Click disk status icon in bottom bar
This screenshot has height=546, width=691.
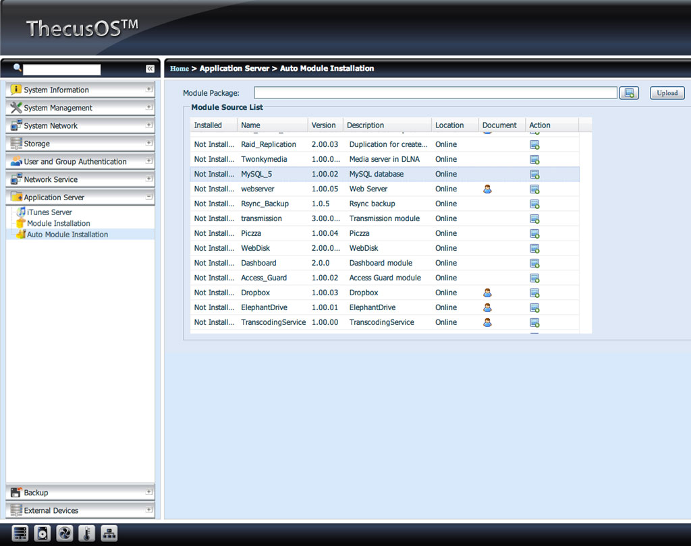(x=43, y=534)
